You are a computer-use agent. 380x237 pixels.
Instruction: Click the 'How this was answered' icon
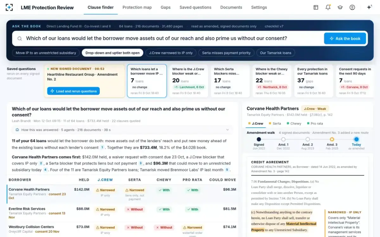click(17, 130)
